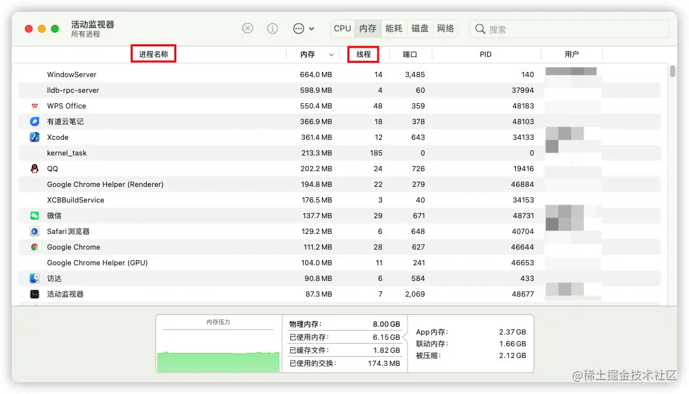Select the QQ process name
Image resolution: width=689 pixels, height=394 pixels.
click(x=52, y=169)
